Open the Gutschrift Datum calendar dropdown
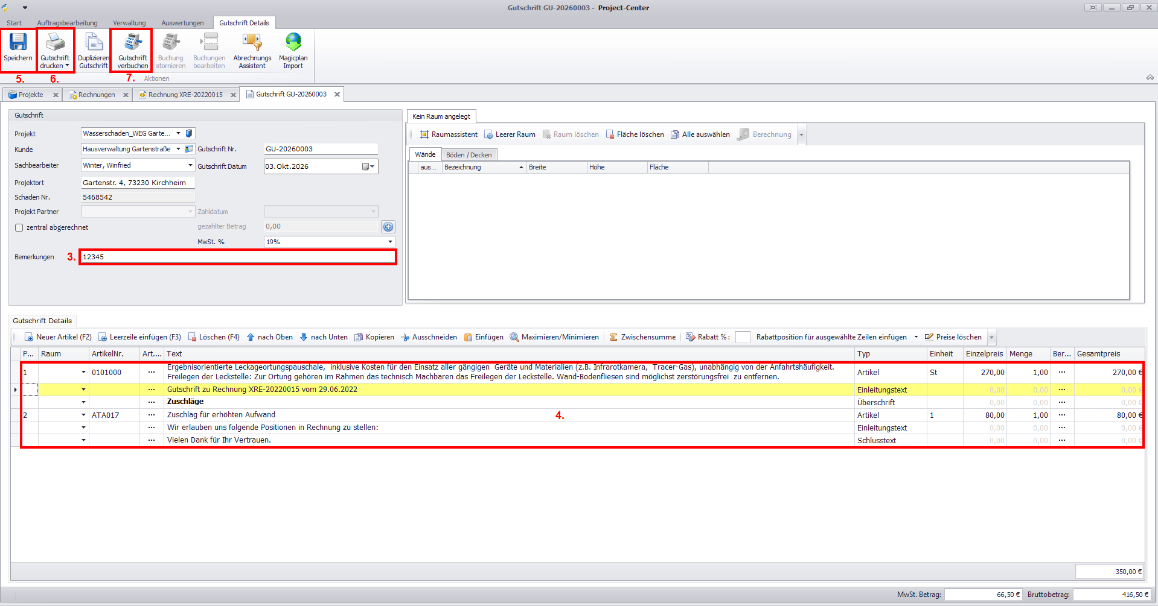1158x606 pixels. 368,166
